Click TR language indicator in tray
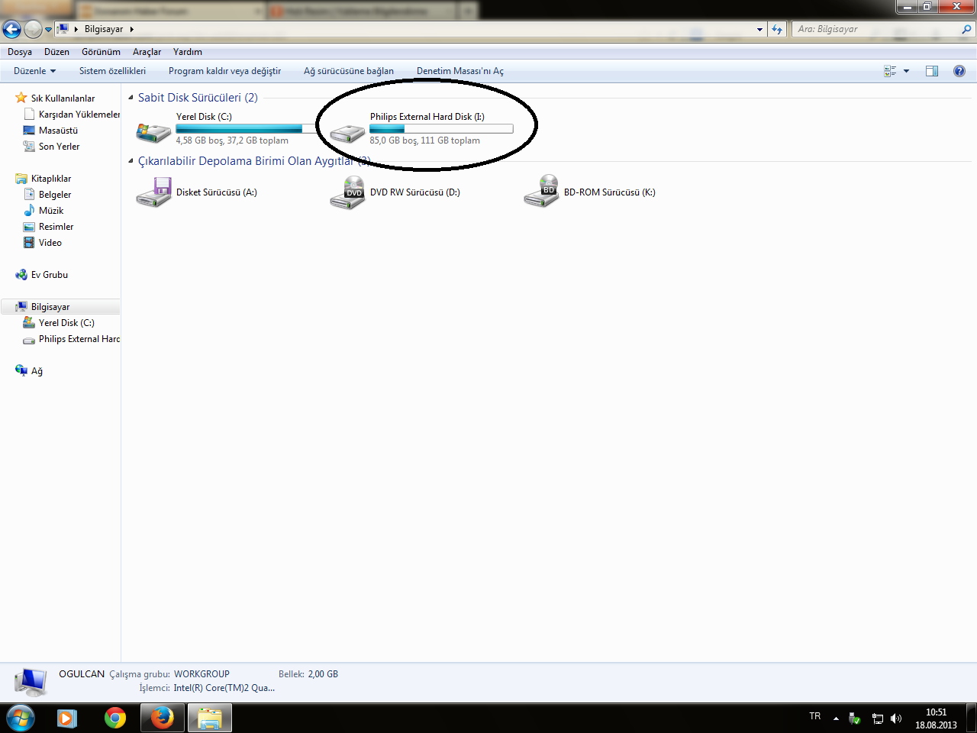 815,716
